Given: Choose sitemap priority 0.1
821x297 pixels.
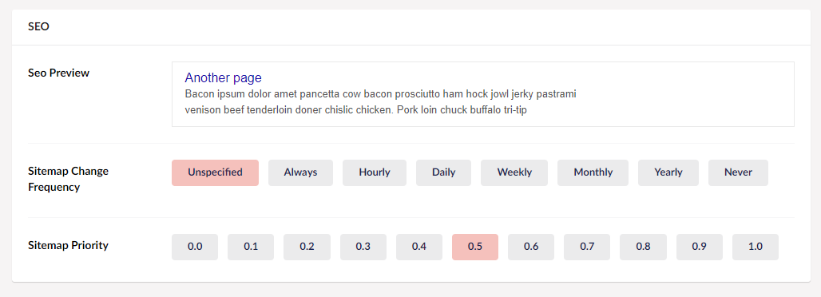Looking at the screenshot, I should (251, 247).
